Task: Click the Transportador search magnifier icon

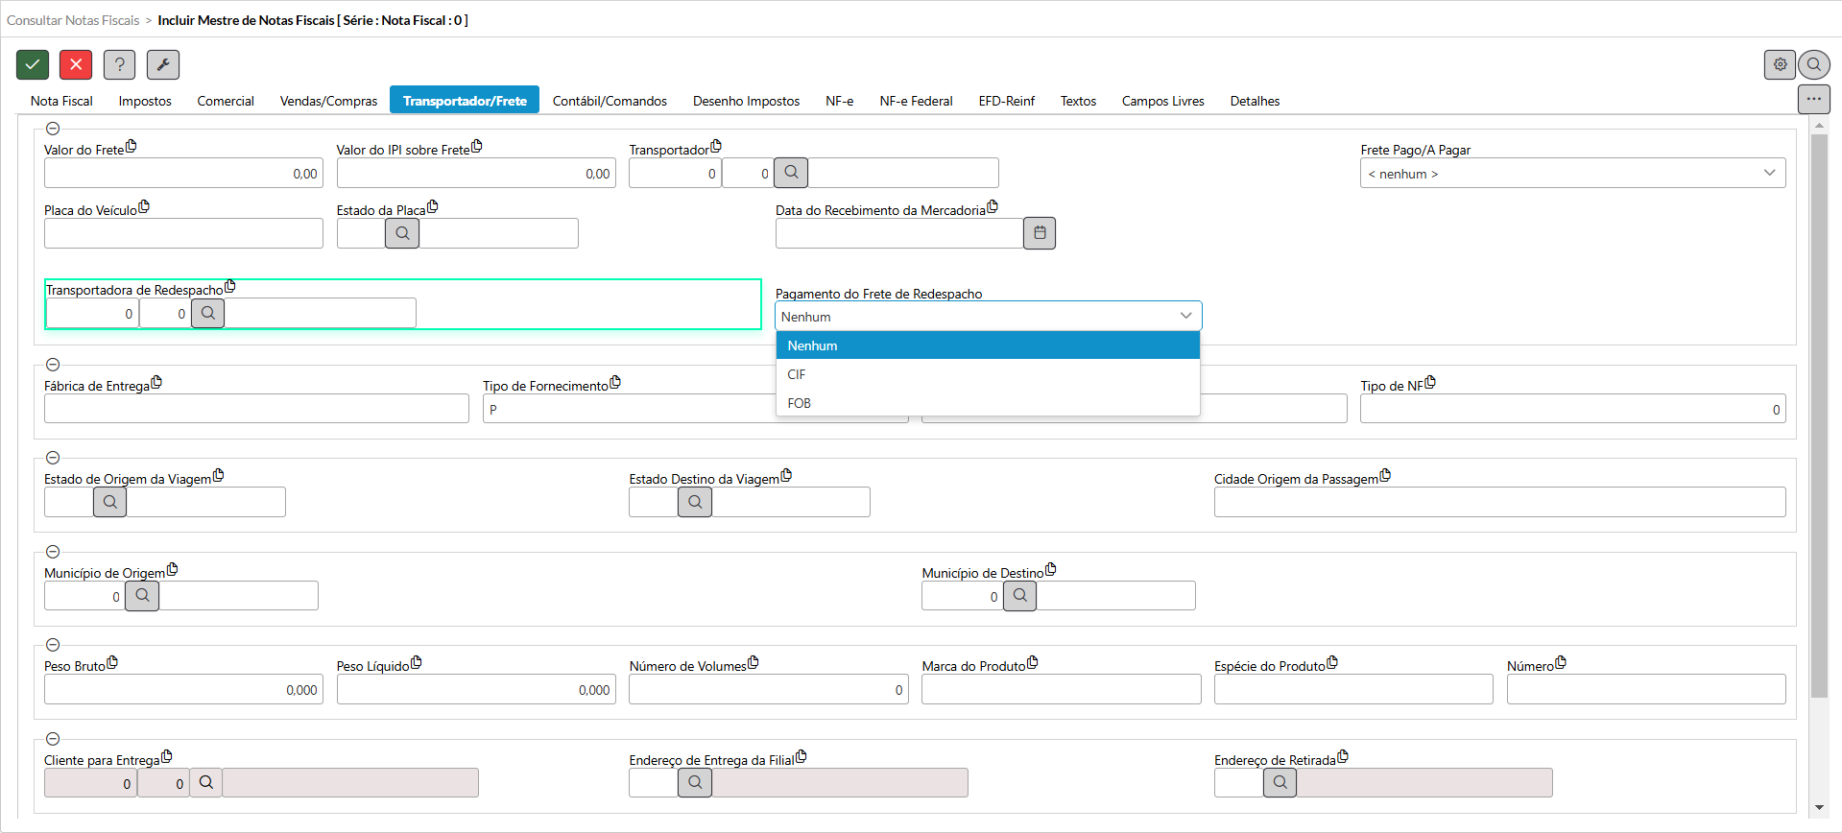Action: [x=791, y=173]
